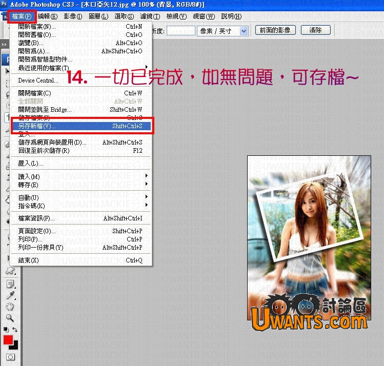Choose 回復至前次儲存(R) entry
384x366 pixels.
coord(80,150)
